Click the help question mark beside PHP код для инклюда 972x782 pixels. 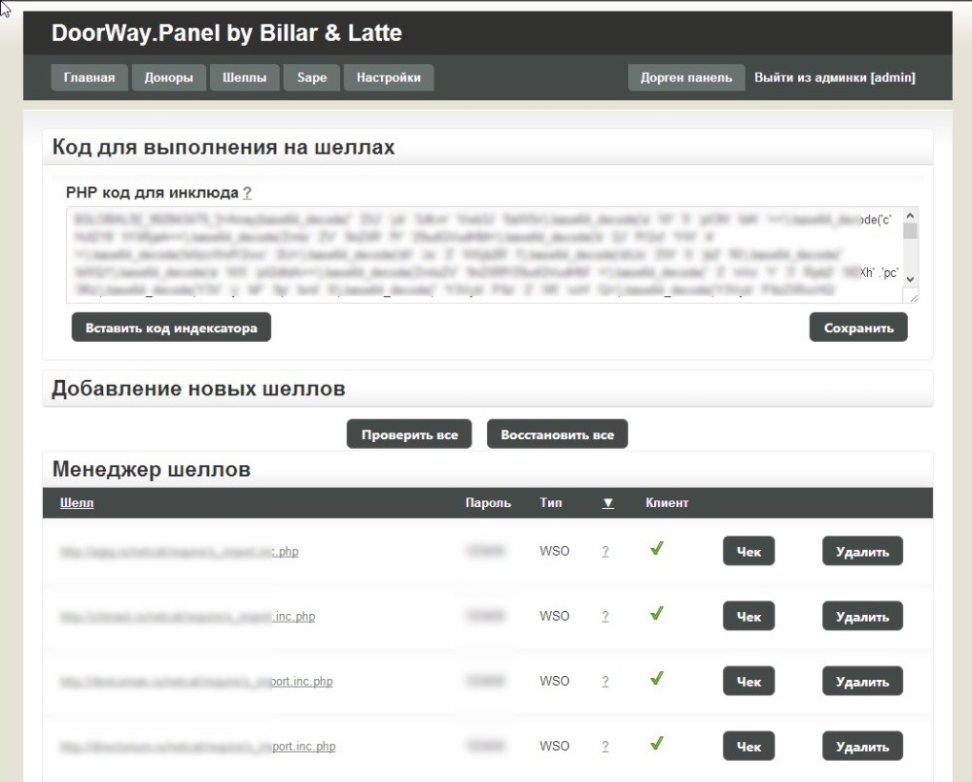click(x=247, y=193)
